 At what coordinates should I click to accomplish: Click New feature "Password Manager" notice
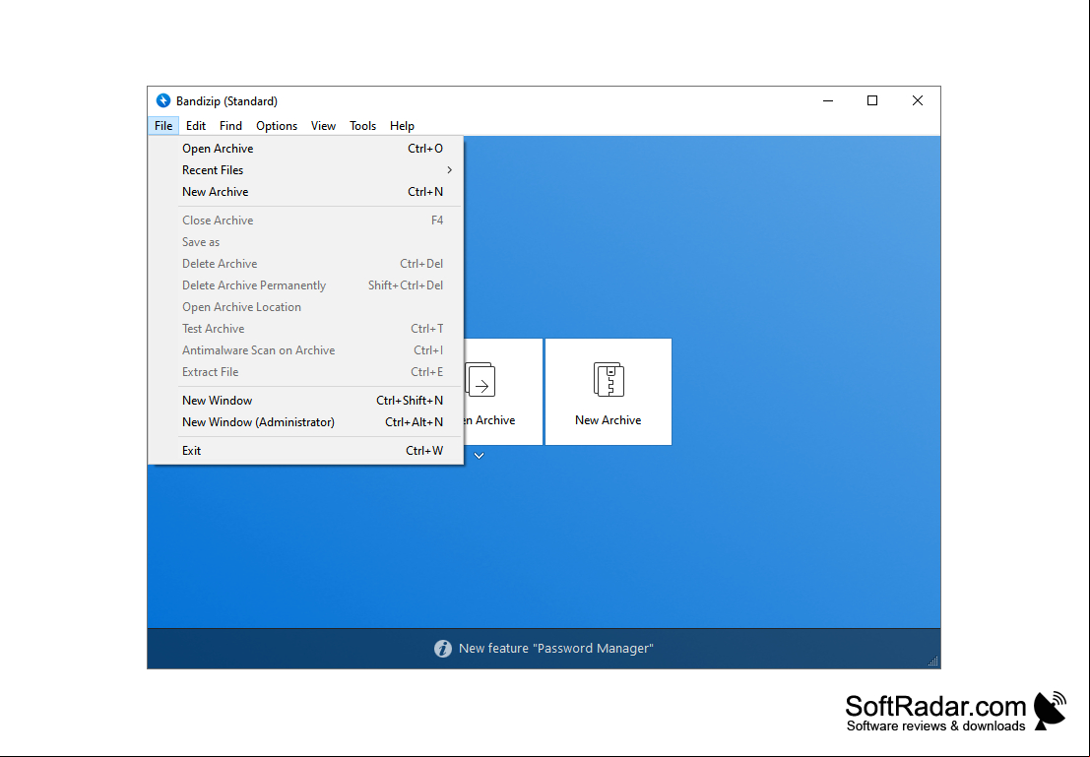pos(556,649)
